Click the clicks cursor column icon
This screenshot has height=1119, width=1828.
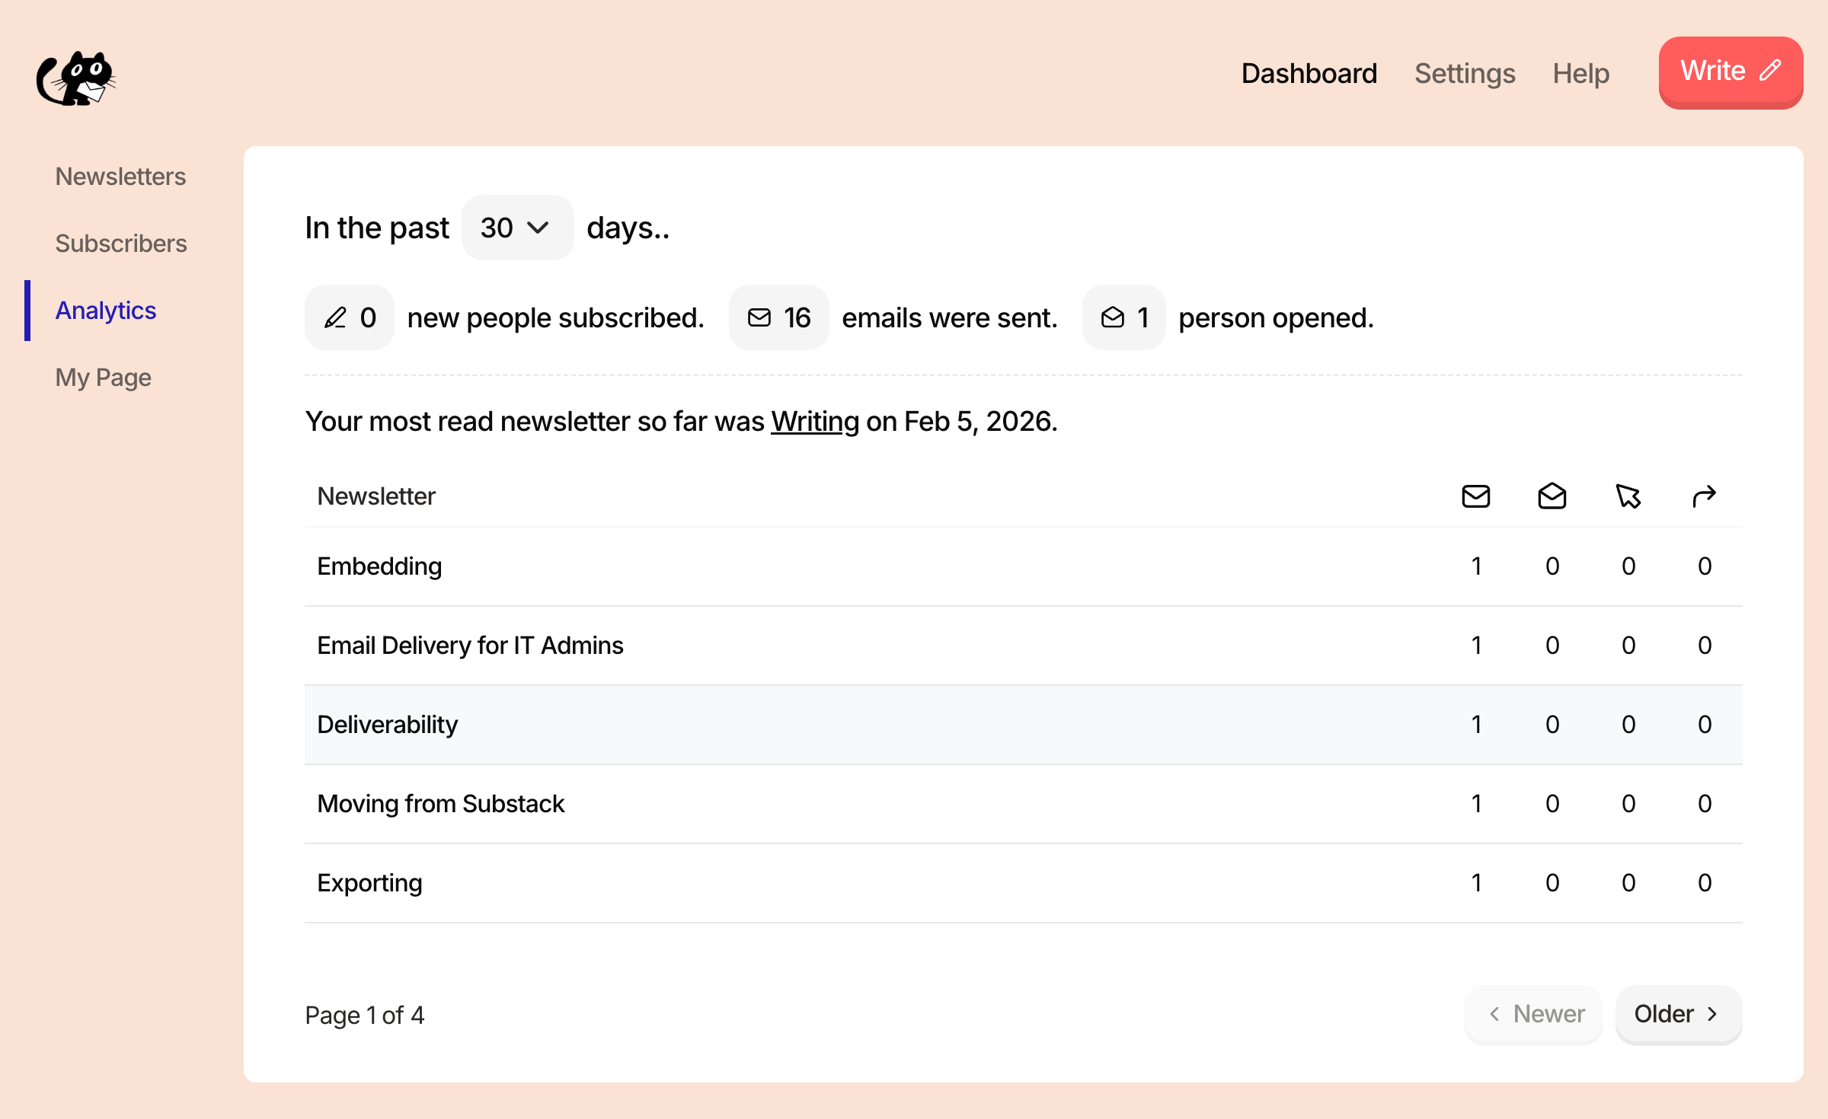[1628, 496]
